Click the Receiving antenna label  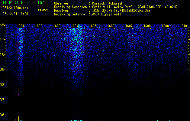click(69, 14)
